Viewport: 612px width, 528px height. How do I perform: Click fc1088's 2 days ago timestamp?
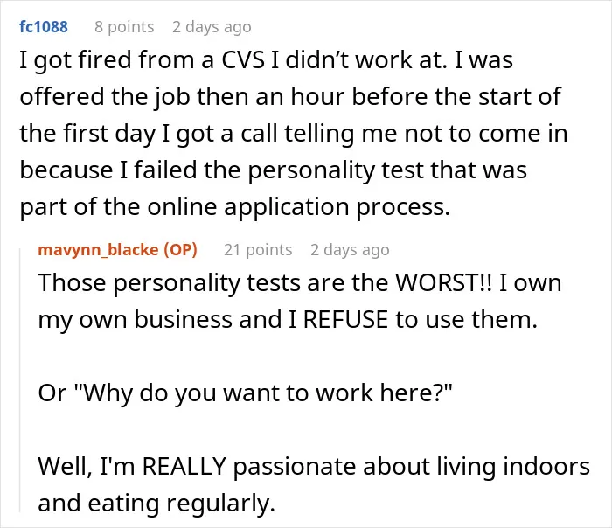[212, 27]
